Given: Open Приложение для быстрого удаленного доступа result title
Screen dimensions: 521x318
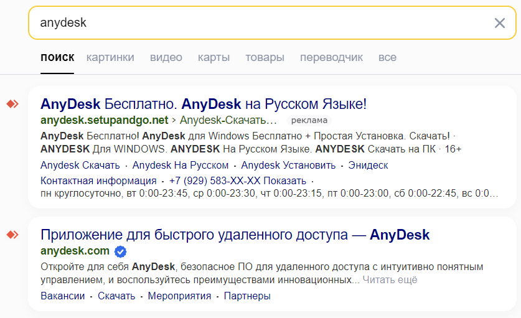Looking at the screenshot, I should tap(235, 235).
